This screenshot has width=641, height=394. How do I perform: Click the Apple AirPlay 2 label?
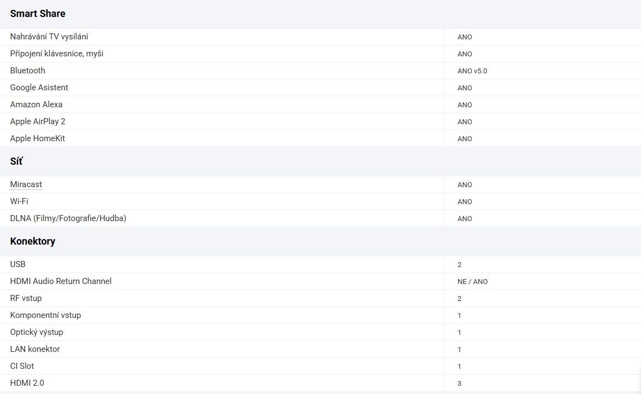pyautogui.click(x=38, y=121)
